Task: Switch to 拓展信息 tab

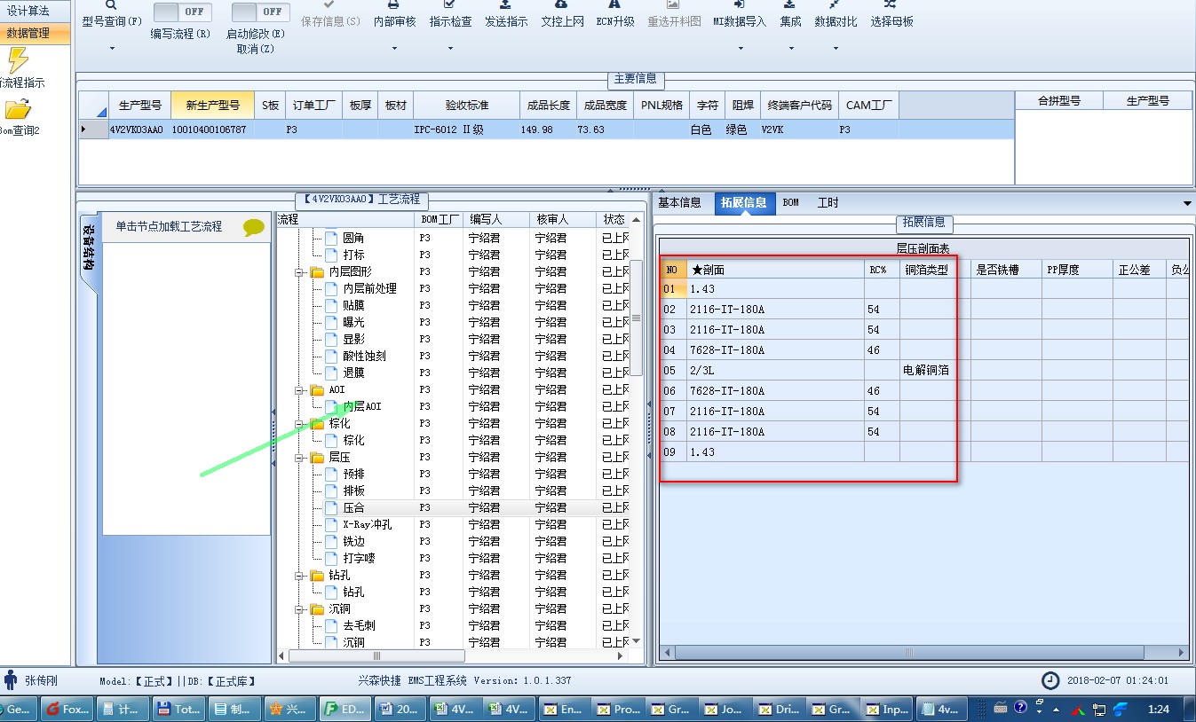Action: pyautogui.click(x=744, y=203)
